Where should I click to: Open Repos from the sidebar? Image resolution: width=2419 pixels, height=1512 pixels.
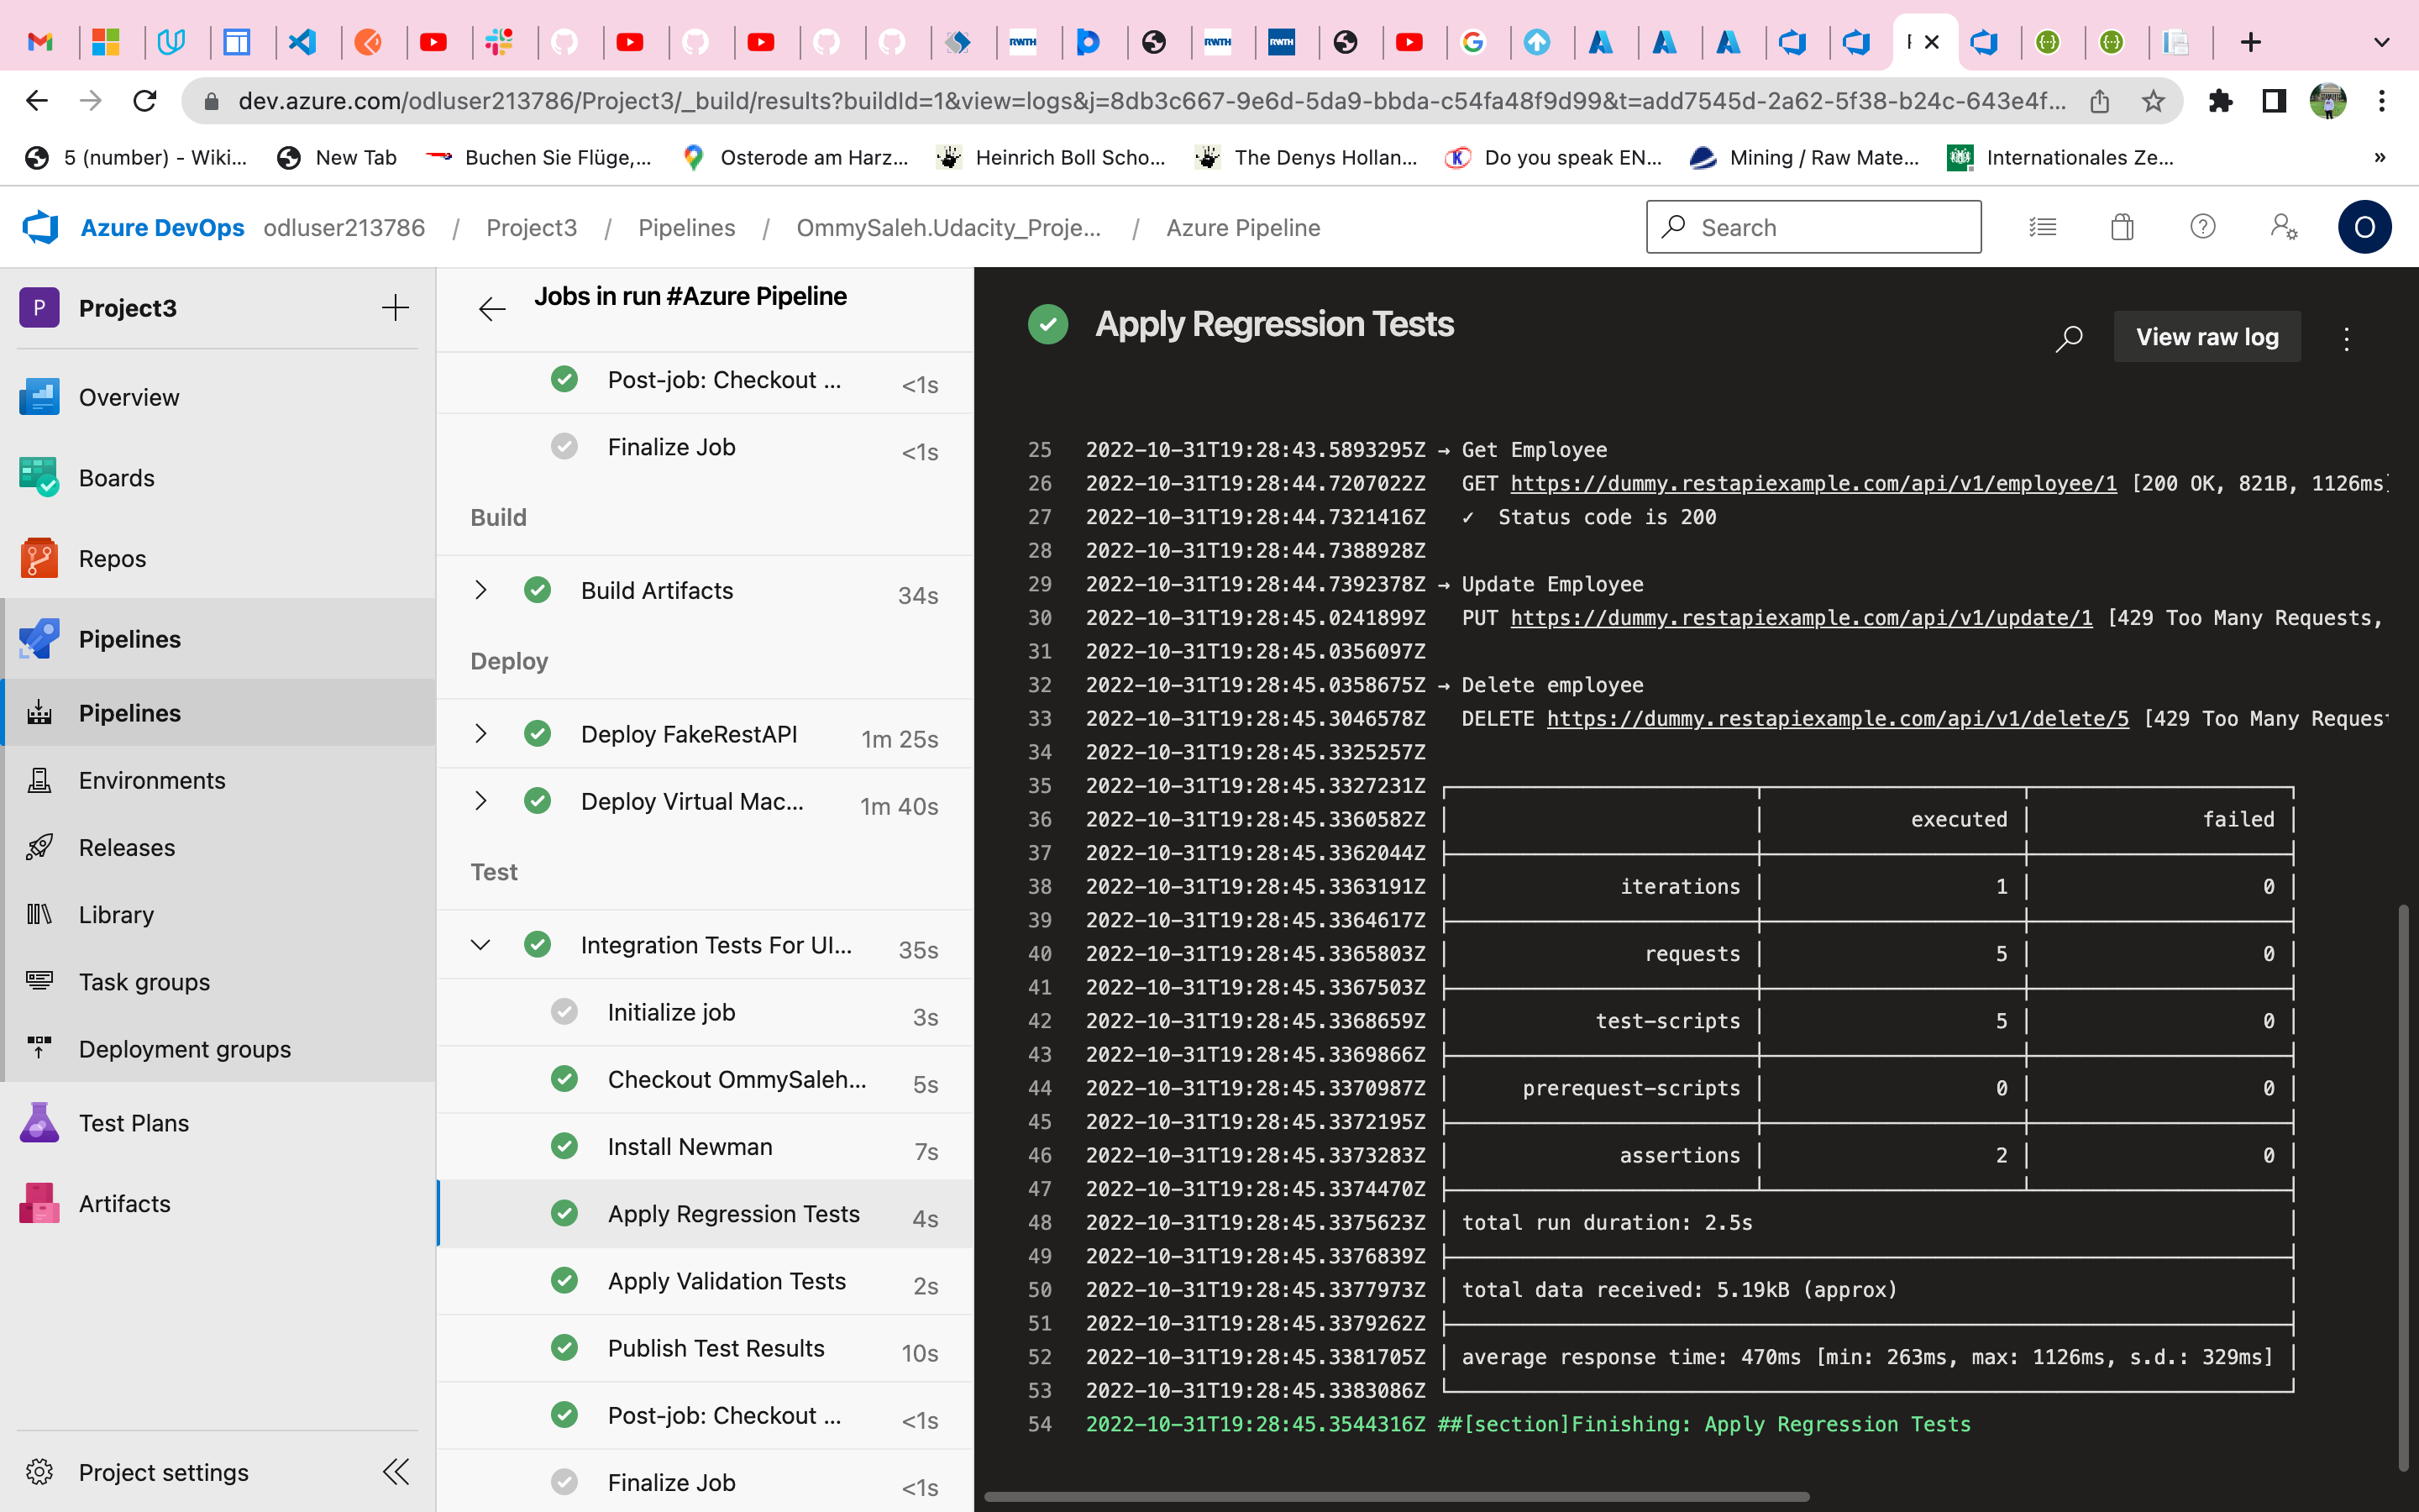(112, 558)
